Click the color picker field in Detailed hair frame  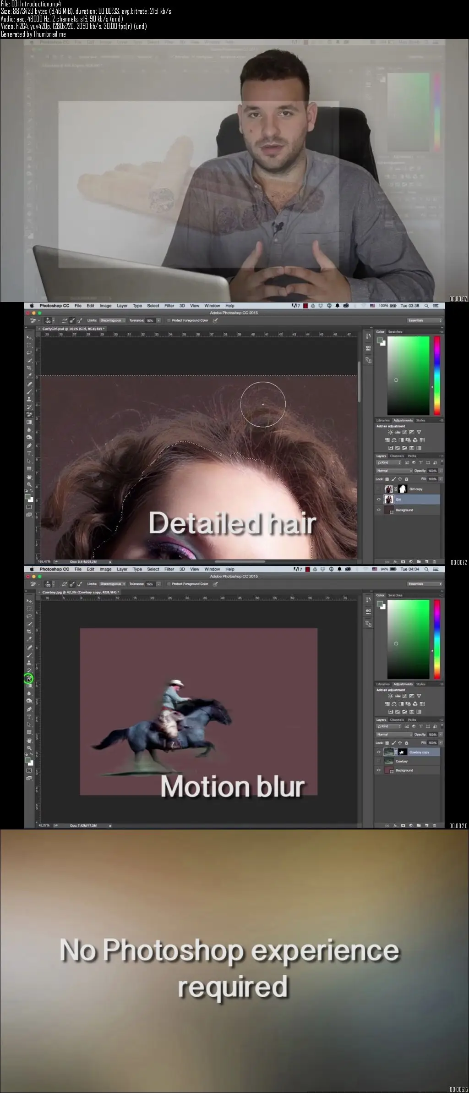pos(409,376)
